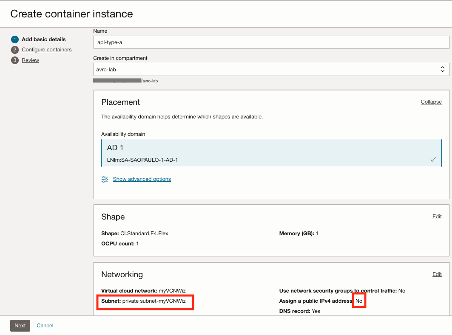Click the Availability domain label

[x=123, y=134]
